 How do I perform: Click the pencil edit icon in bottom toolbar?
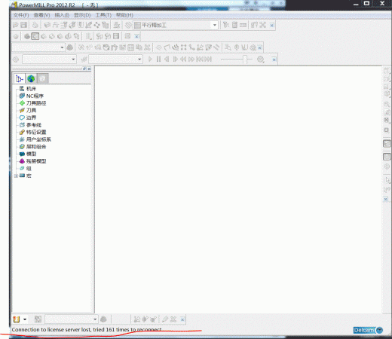pos(165,319)
